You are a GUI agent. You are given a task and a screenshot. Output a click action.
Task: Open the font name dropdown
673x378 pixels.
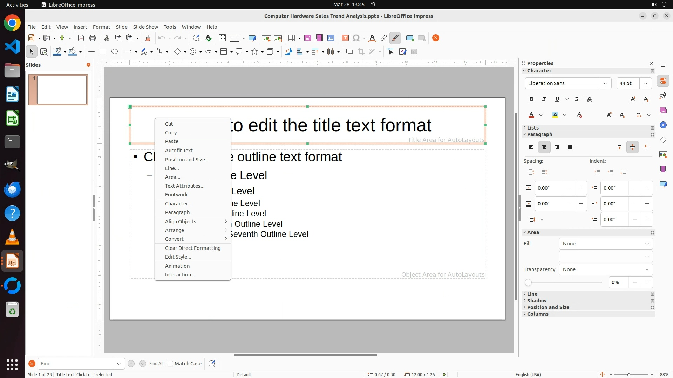(x=605, y=83)
